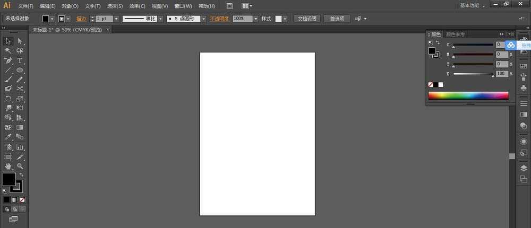Select the Hand tool
The image size is (531, 228).
click(8, 166)
